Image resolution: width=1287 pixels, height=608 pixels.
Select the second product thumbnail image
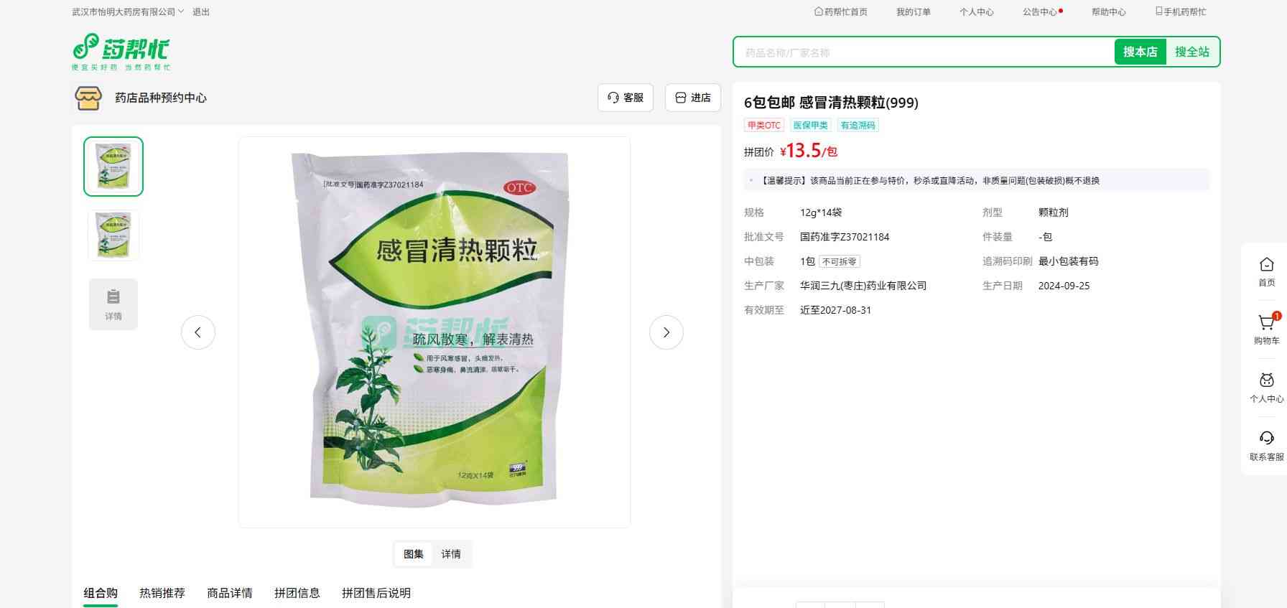(x=113, y=235)
